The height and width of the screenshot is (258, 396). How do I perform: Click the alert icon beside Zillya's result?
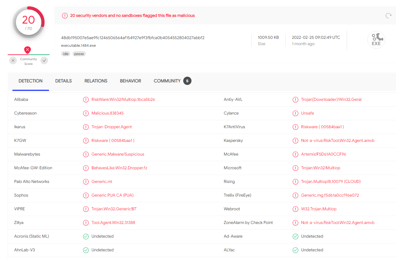point(86,223)
